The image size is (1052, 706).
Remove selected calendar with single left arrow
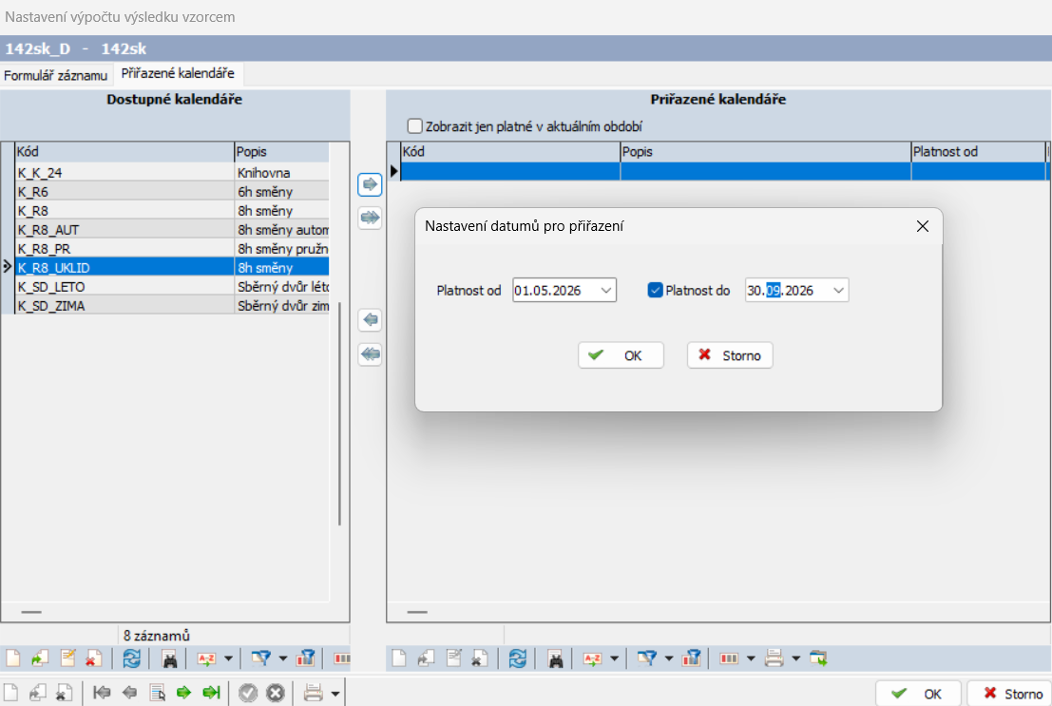coord(370,319)
